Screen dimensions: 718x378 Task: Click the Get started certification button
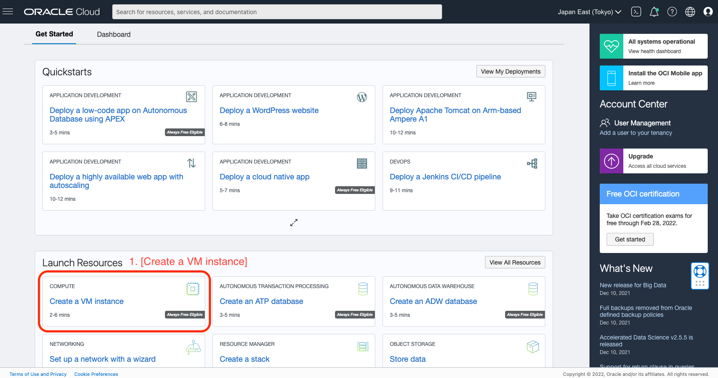(630, 239)
